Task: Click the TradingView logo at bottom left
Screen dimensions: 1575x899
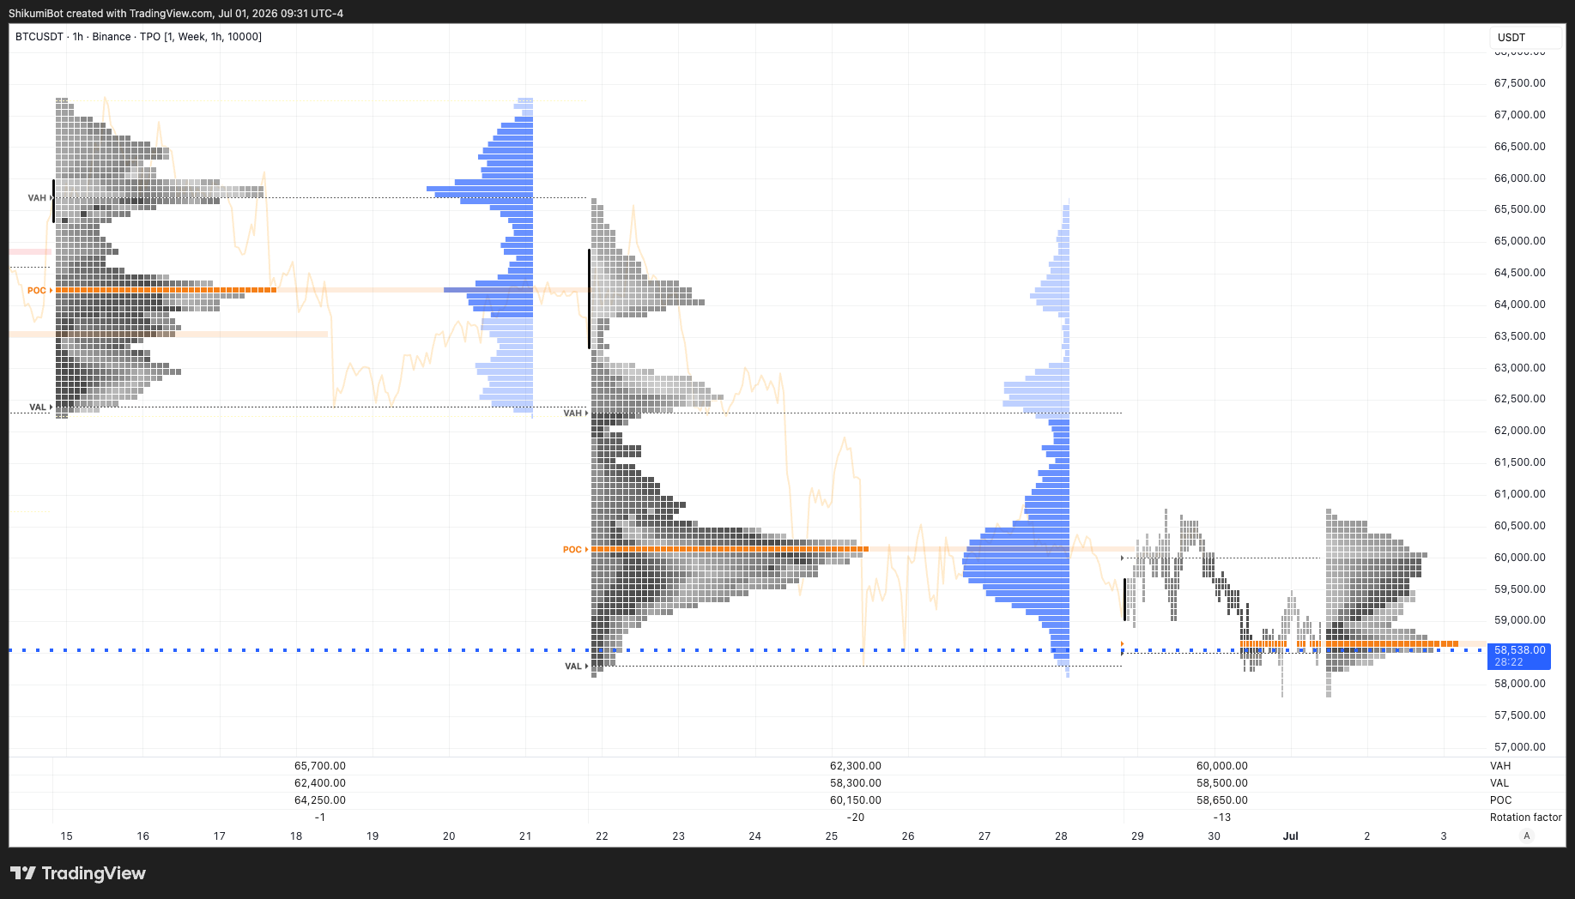Action: click(x=78, y=873)
